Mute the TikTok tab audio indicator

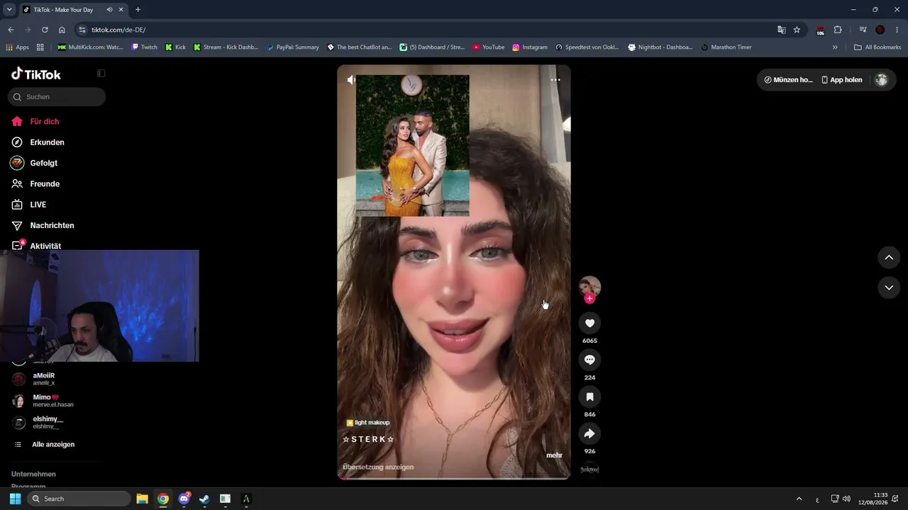(x=110, y=9)
